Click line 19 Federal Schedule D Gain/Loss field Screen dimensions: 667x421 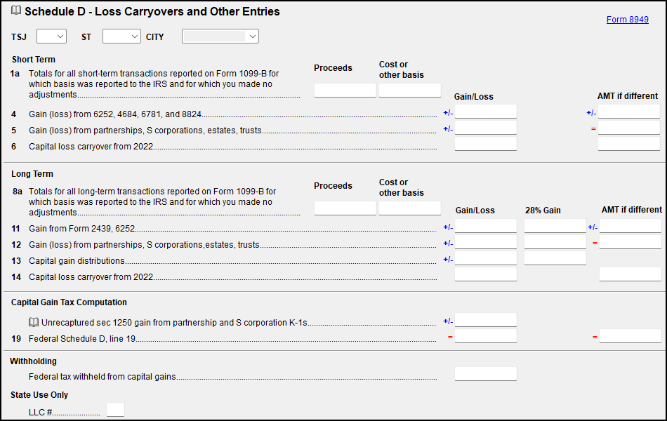pyautogui.click(x=485, y=336)
